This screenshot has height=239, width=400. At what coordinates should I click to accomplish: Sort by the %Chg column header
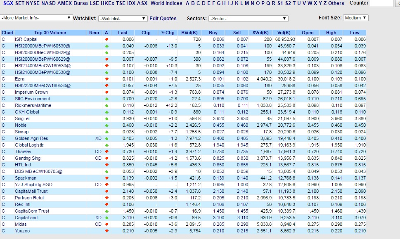[x=168, y=33]
